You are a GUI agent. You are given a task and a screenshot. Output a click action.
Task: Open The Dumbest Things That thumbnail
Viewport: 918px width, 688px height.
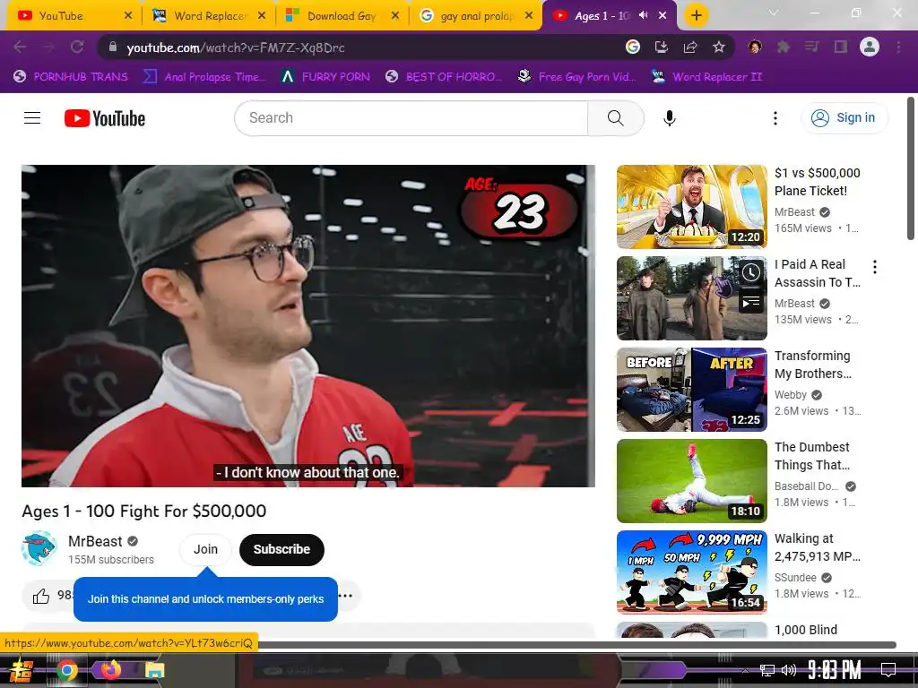point(691,480)
